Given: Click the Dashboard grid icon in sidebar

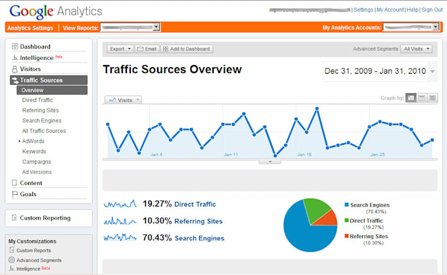Looking at the screenshot, I should 15,47.
